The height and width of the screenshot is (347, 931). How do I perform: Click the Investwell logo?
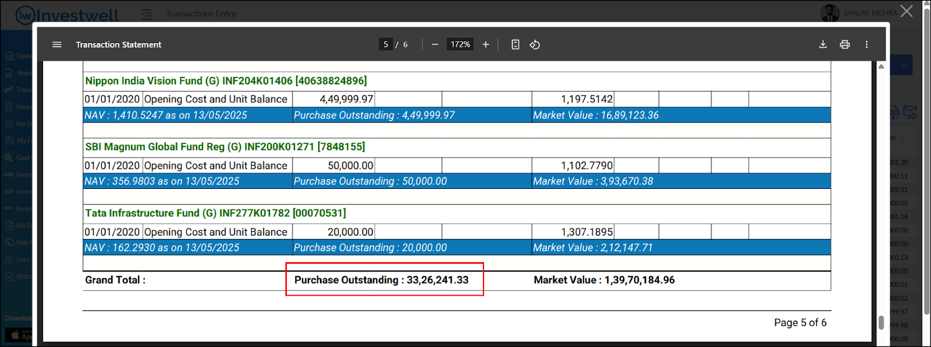67,15
